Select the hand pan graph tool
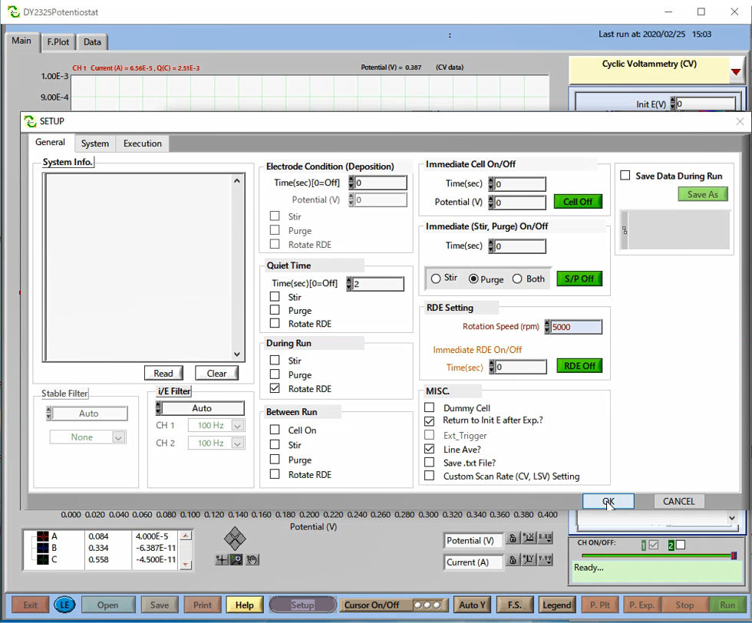The width and height of the screenshot is (752, 623). pos(250,560)
